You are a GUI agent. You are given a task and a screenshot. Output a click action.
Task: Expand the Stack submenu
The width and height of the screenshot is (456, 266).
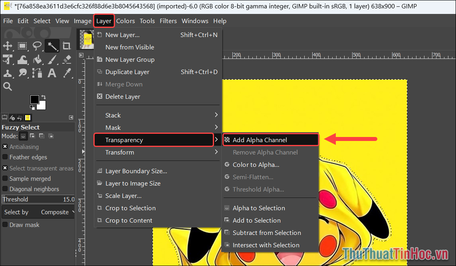point(158,115)
